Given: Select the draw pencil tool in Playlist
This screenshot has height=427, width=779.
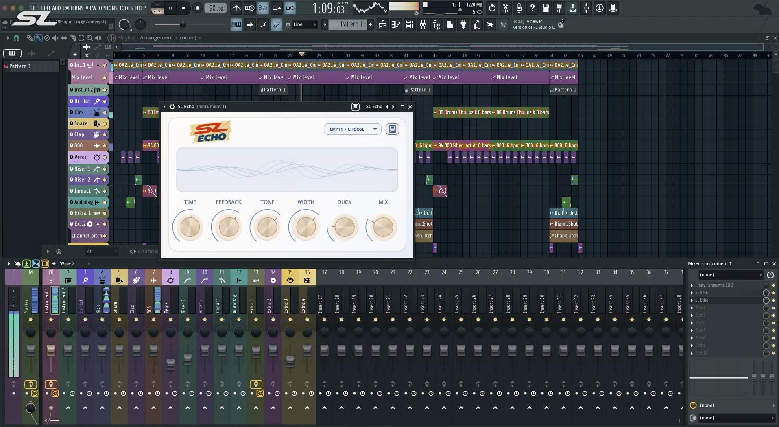Looking at the screenshot, I should (30, 38).
